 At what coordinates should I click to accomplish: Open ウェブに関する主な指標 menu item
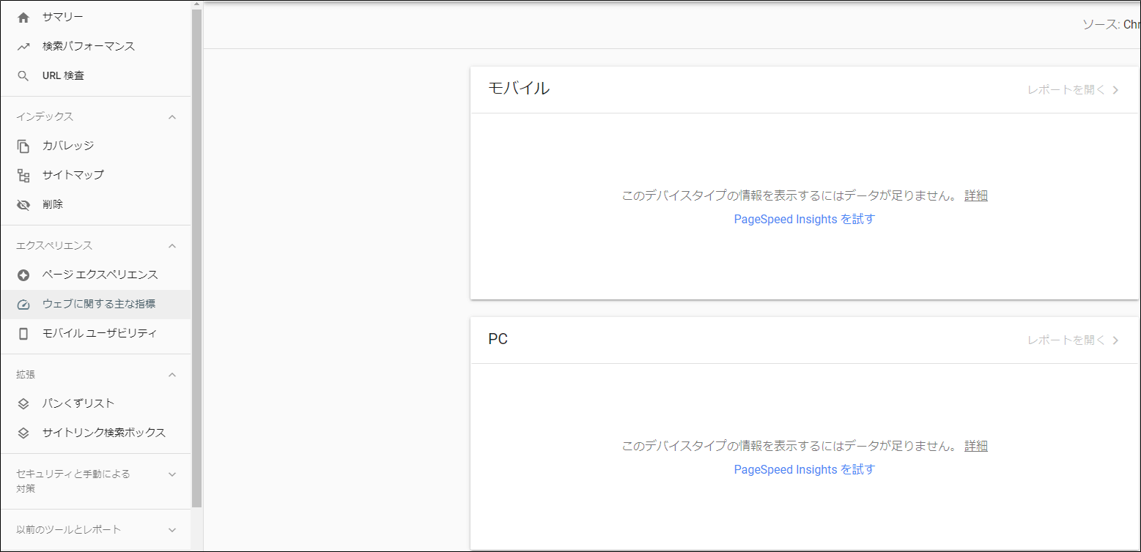pos(98,304)
